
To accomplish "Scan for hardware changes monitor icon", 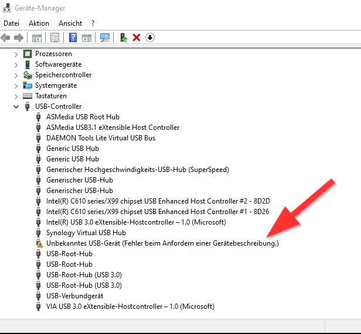I will [105, 37].
